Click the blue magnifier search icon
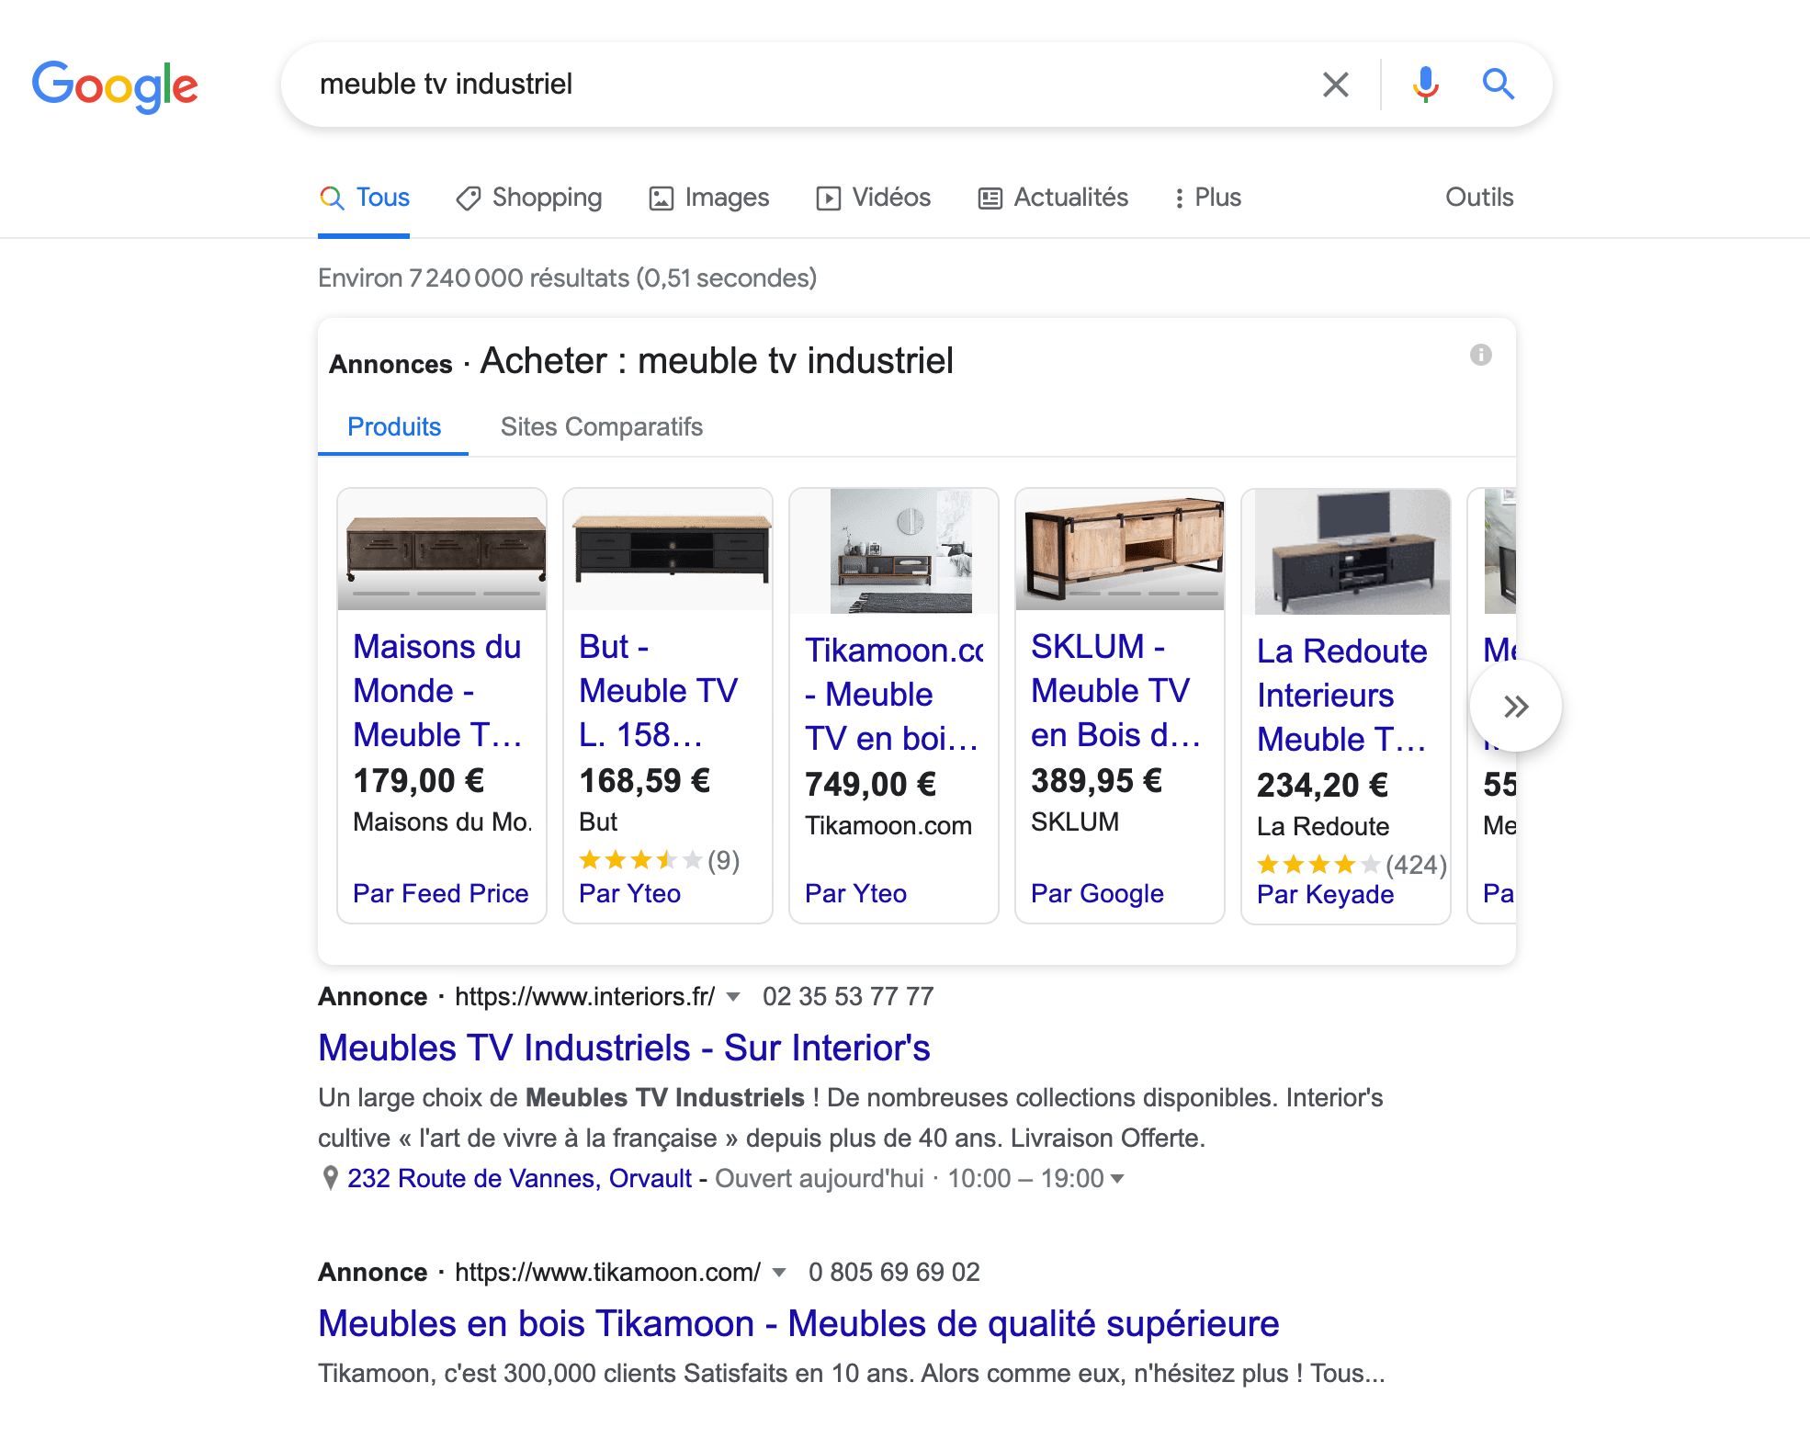This screenshot has width=1810, height=1439. pyautogui.click(x=1498, y=85)
